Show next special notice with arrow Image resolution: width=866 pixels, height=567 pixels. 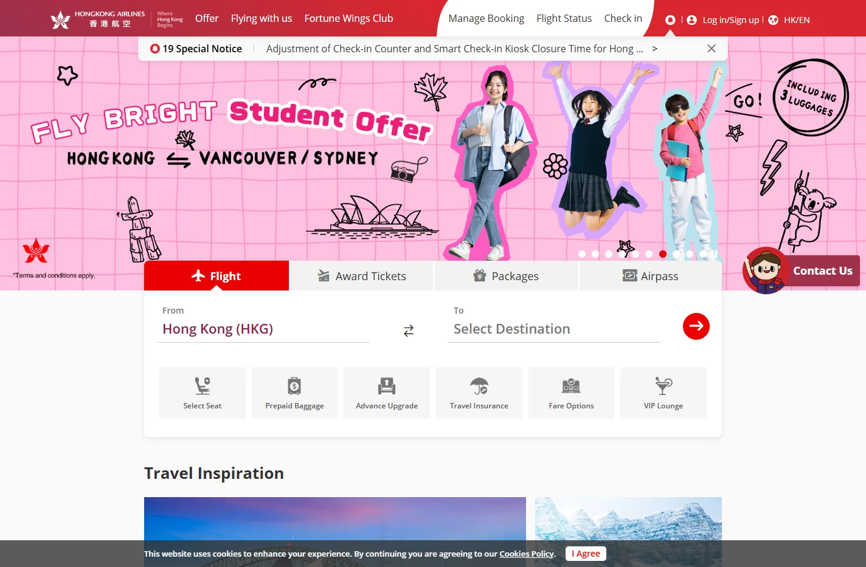click(654, 49)
